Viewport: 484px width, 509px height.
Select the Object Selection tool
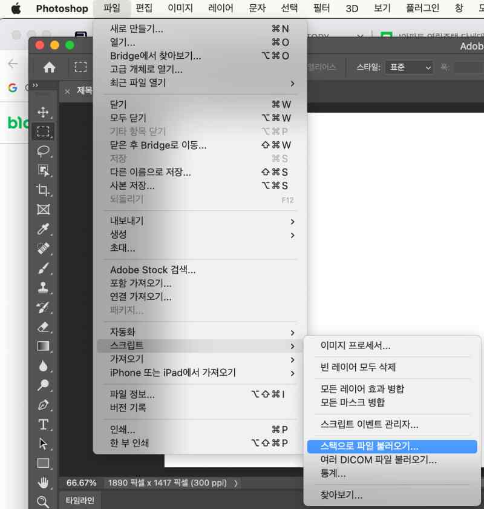[x=43, y=170]
